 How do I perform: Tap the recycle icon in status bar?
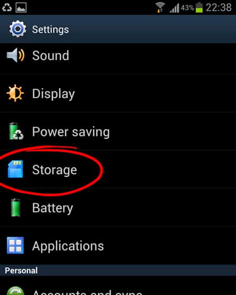pos(7,8)
